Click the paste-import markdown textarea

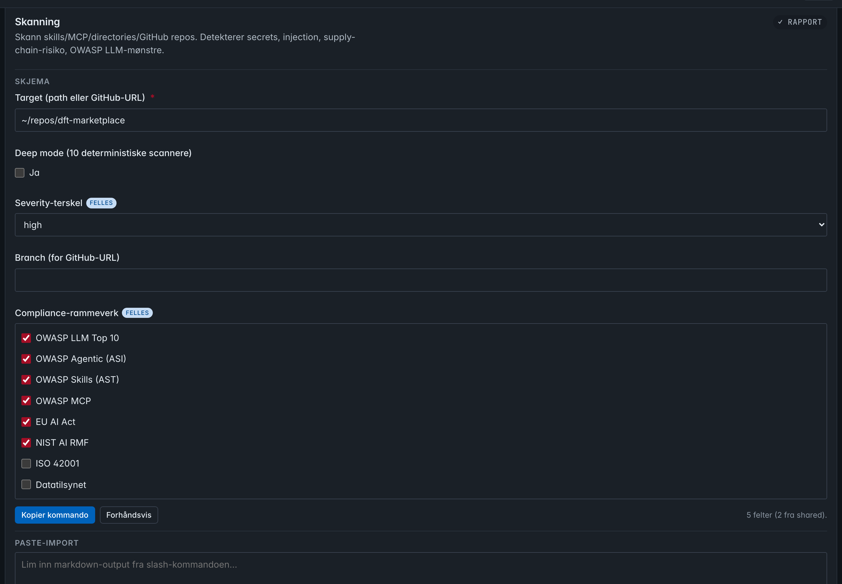pos(421,568)
